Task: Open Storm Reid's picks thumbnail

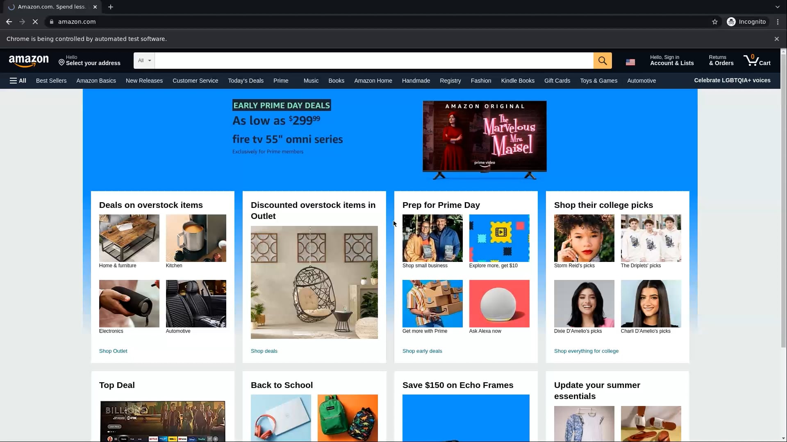Action: 584,238
